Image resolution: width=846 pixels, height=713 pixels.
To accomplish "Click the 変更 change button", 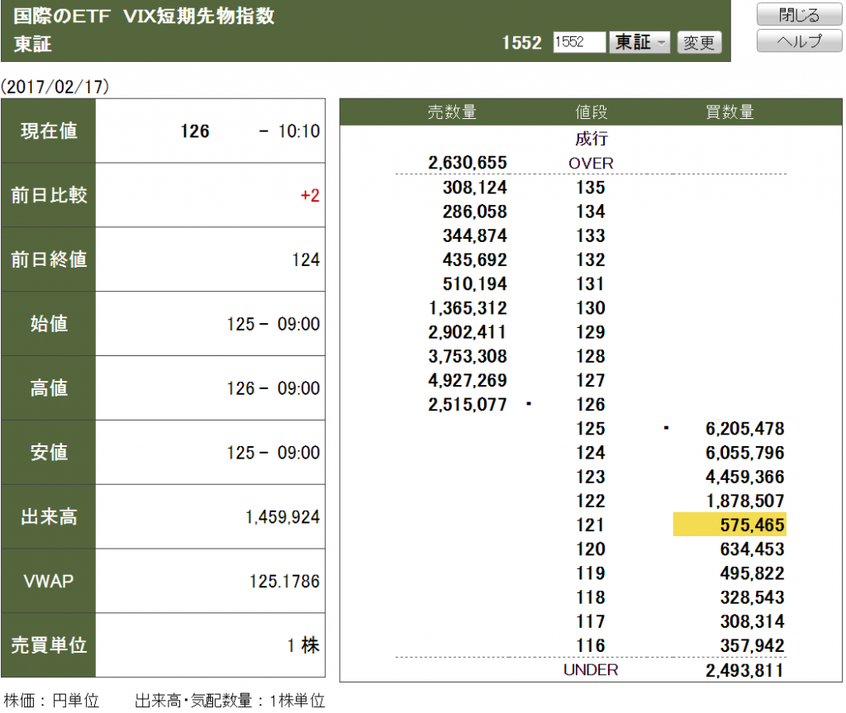I will [699, 43].
